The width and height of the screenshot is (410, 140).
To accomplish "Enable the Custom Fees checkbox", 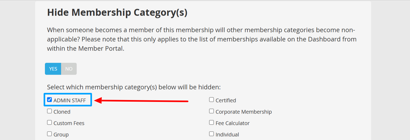I will click(49, 123).
